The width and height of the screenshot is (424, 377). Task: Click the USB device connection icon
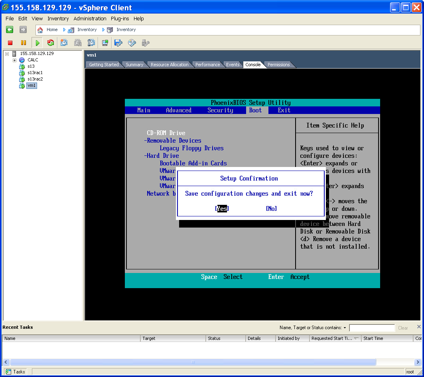(x=146, y=43)
